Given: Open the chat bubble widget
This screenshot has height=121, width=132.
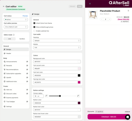Looking at the screenshot, I should [x=128, y=117].
